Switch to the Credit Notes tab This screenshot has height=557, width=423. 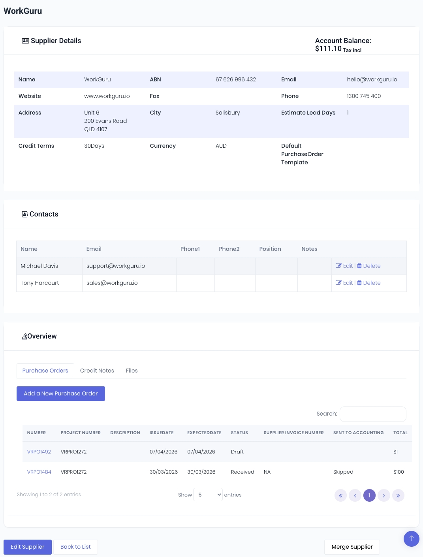click(97, 371)
